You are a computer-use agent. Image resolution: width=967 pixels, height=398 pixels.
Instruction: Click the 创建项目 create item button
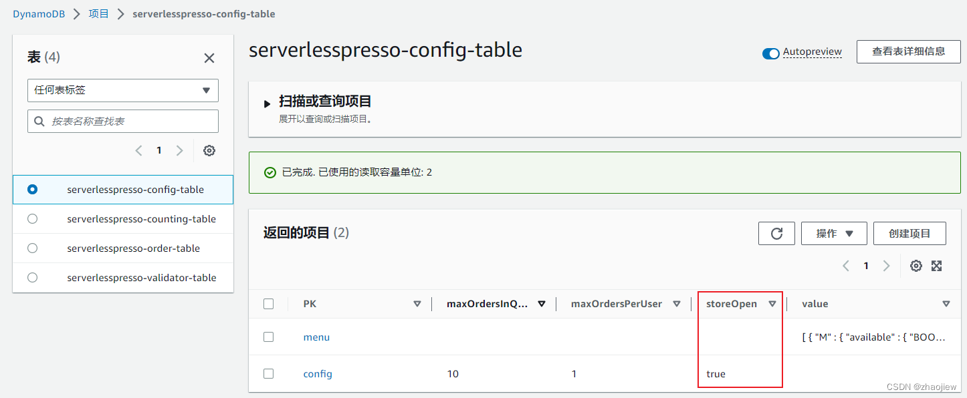(x=909, y=234)
